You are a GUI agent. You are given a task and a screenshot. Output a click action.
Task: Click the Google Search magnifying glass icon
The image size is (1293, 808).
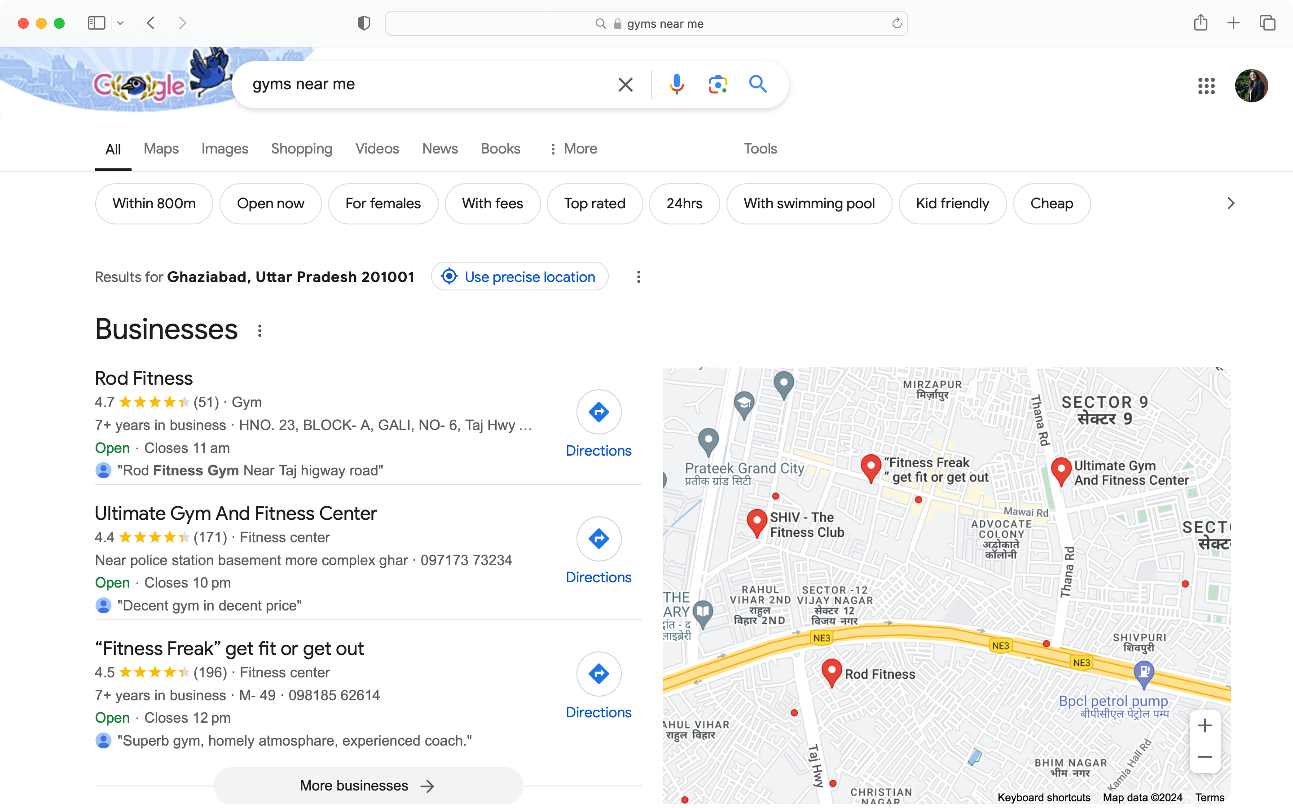[x=758, y=85]
